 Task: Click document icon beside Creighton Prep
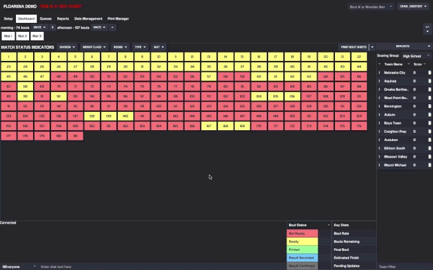(x=429, y=131)
